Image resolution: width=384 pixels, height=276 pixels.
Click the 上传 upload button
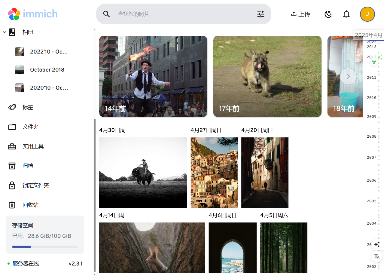(x=300, y=14)
